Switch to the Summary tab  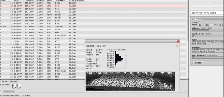pyautogui.click(x=9, y=92)
